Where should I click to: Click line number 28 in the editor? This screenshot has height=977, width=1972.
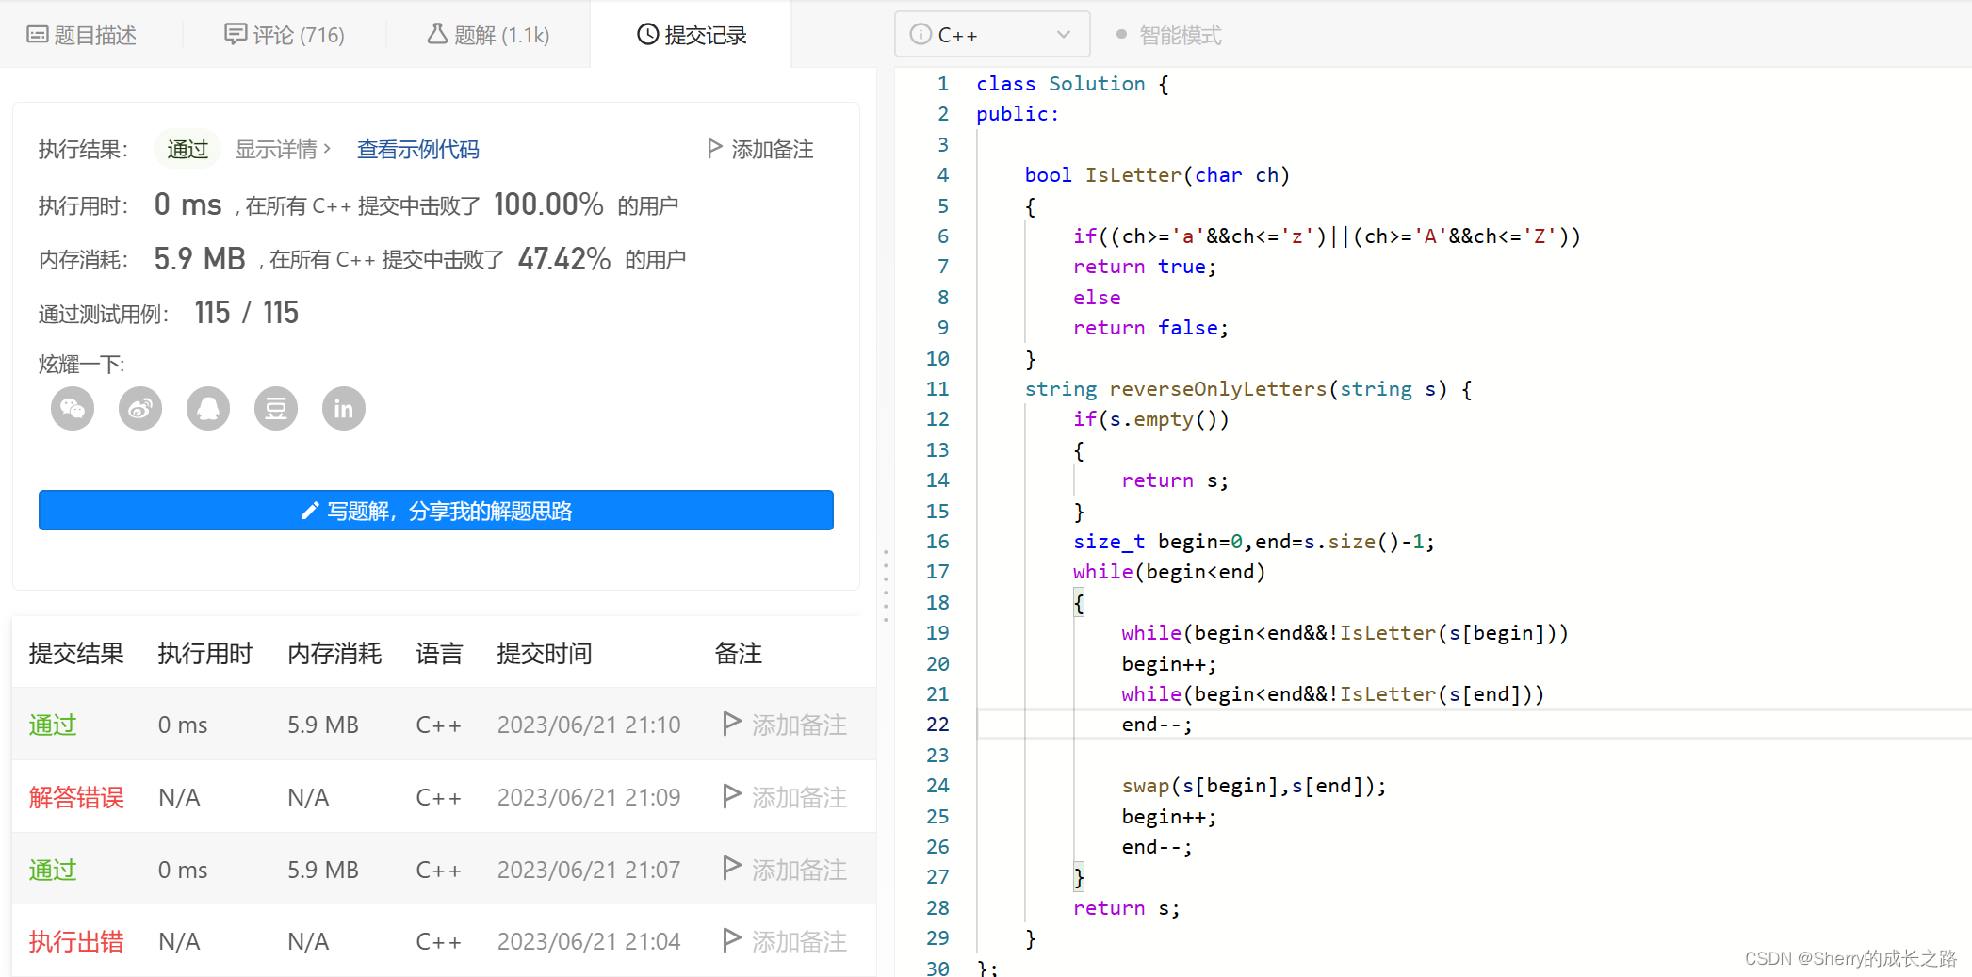point(937,907)
